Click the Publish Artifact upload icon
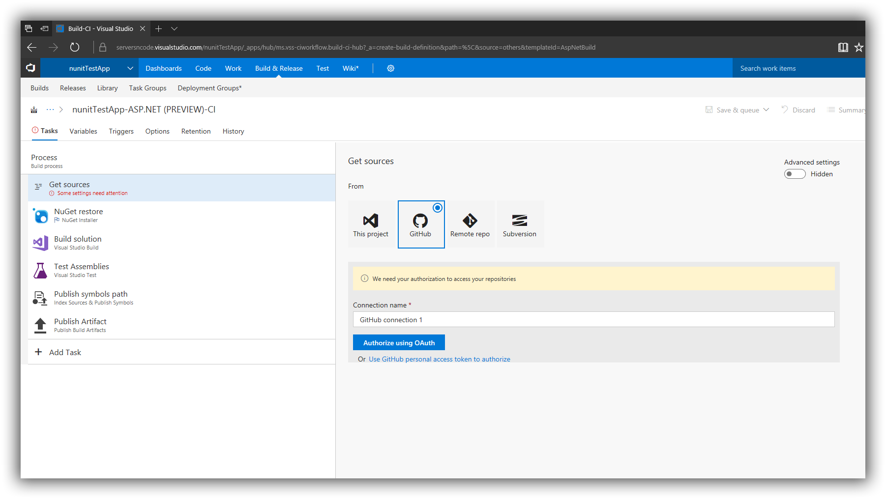Image resolution: width=886 pixels, height=499 pixels. click(x=40, y=325)
